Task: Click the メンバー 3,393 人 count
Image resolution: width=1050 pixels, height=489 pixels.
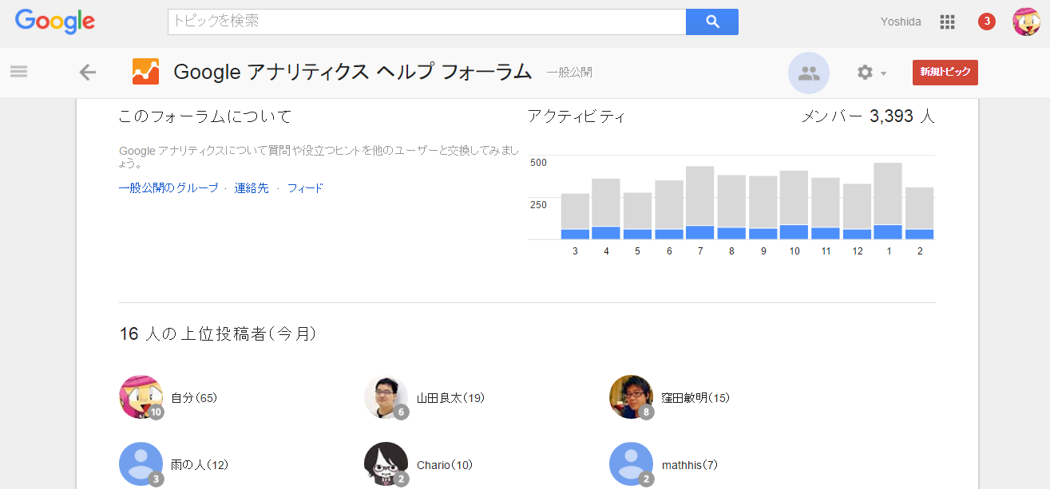Action: pos(868,116)
